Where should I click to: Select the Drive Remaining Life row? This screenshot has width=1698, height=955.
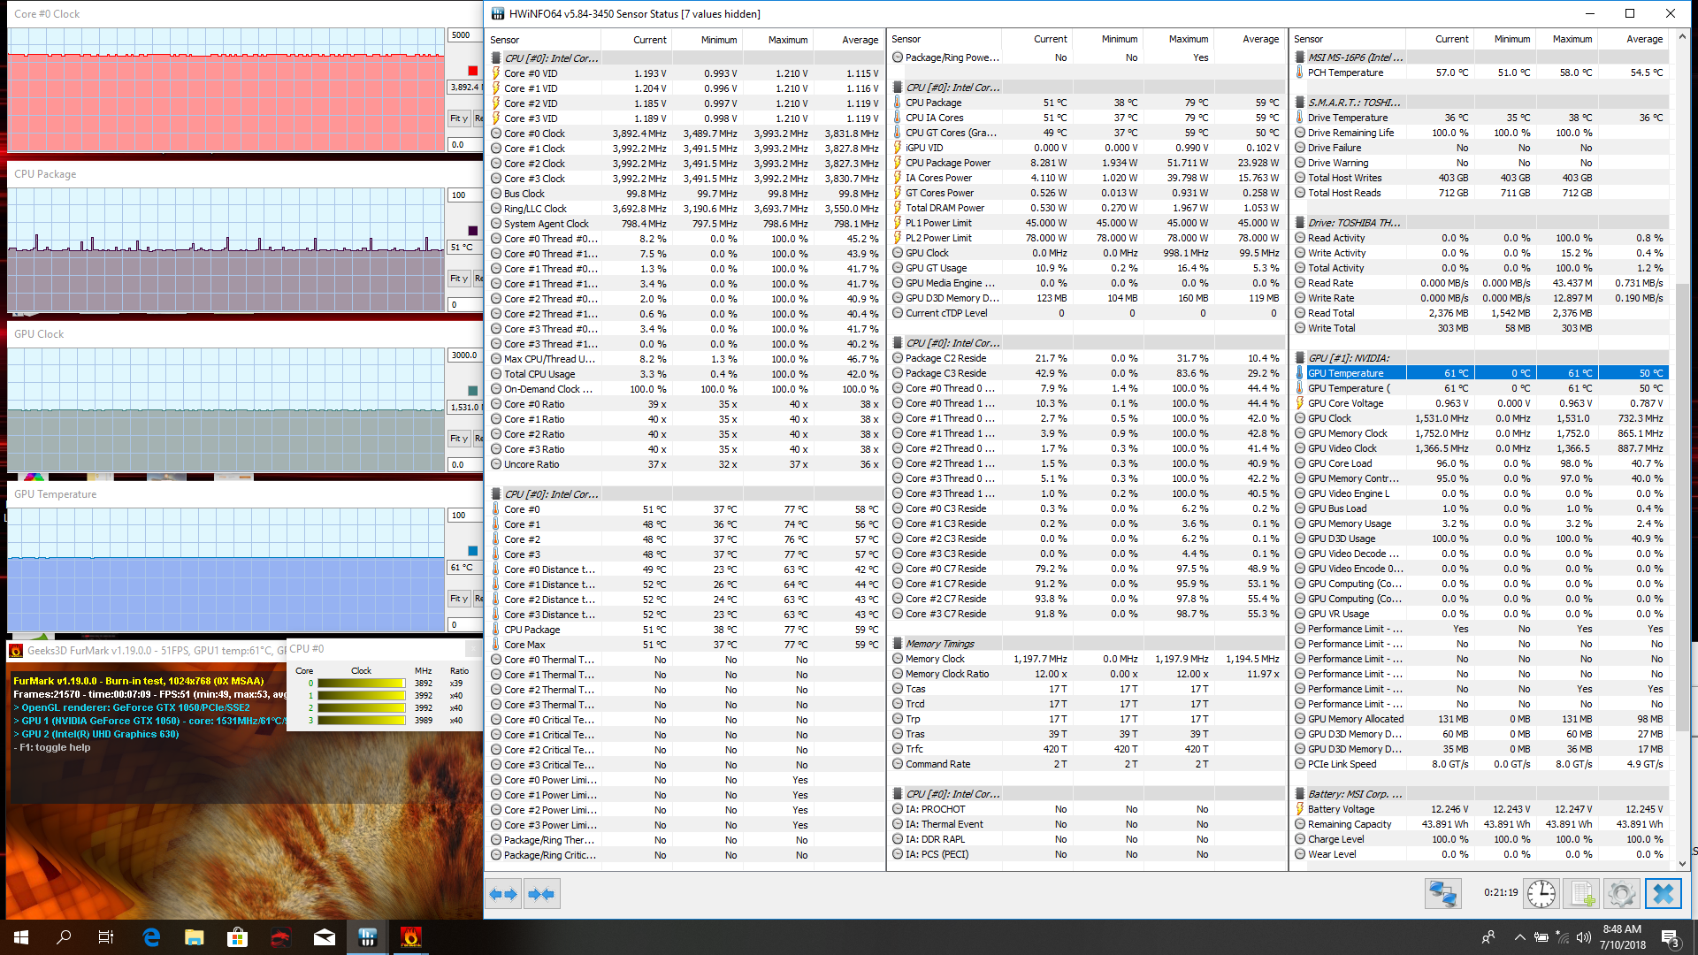(x=1480, y=133)
